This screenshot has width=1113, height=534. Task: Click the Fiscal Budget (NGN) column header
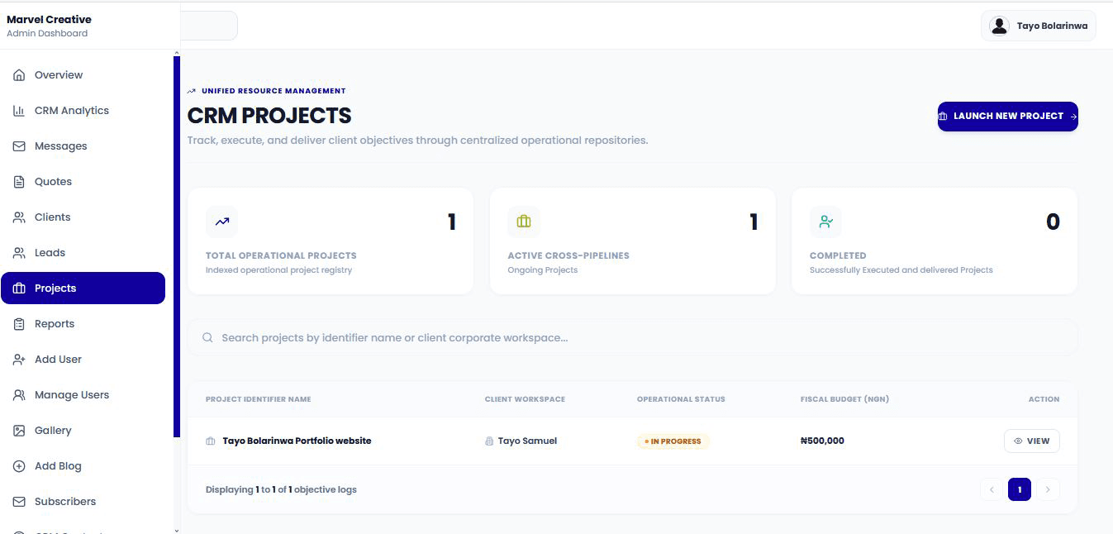(x=844, y=399)
